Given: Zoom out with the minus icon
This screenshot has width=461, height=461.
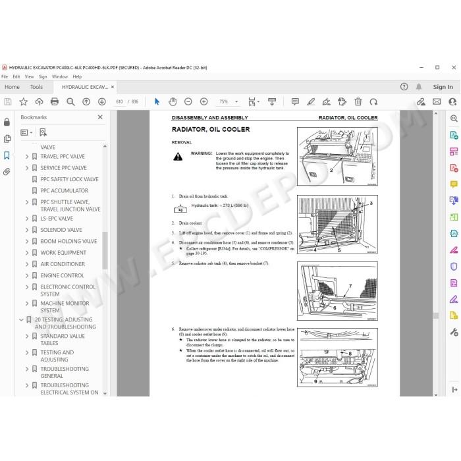Looking at the screenshot, I should [188, 101].
